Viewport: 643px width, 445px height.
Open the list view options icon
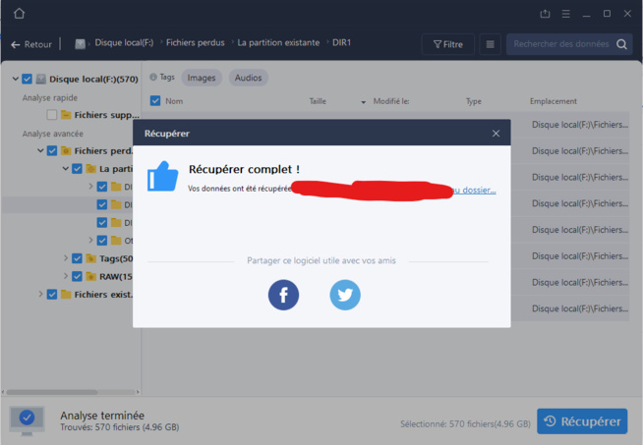(x=490, y=44)
